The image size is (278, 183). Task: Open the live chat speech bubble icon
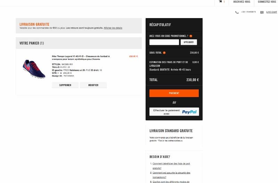coord(262,12)
